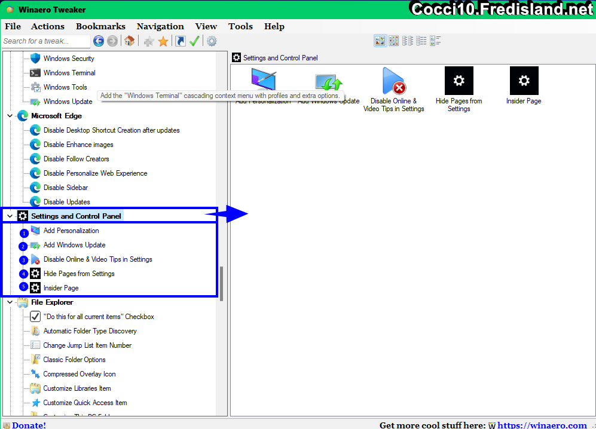Go to the Home page icon
The image size is (596, 429).
click(129, 41)
